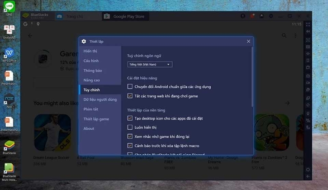
Task: Open the red notification bell icon
Action: 252,16
